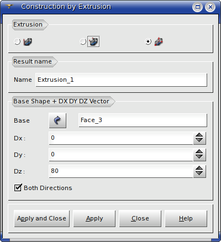
Task: Click the two-points extrusion mode icon
Action: click(93, 41)
